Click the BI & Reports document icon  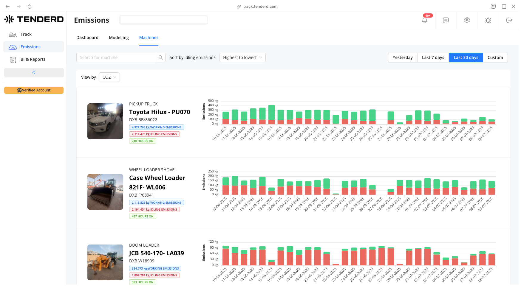(13, 60)
